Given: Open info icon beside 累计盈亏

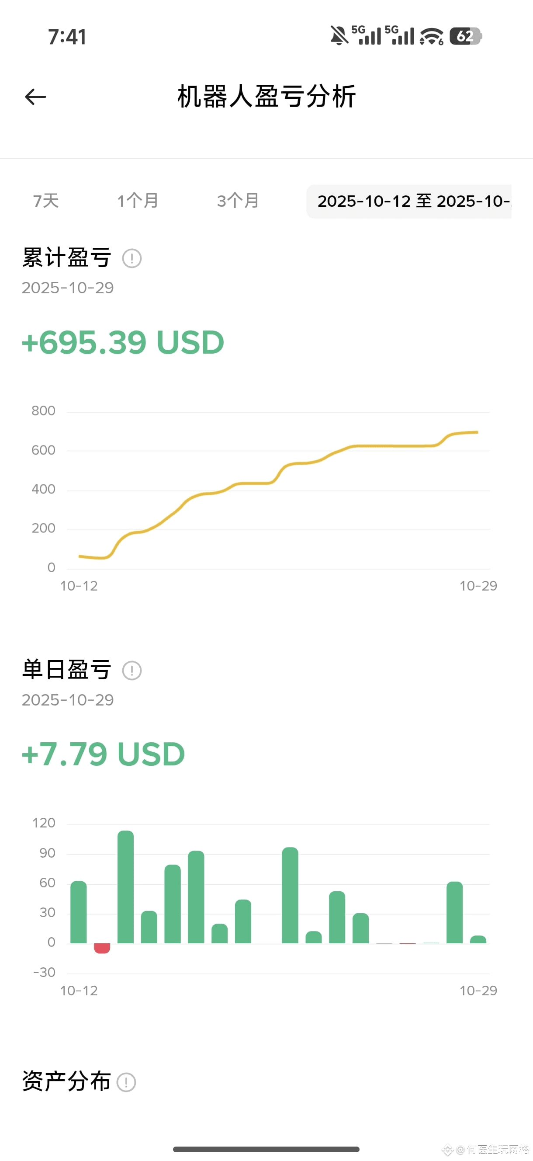Looking at the screenshot, I should pos(132,258).
